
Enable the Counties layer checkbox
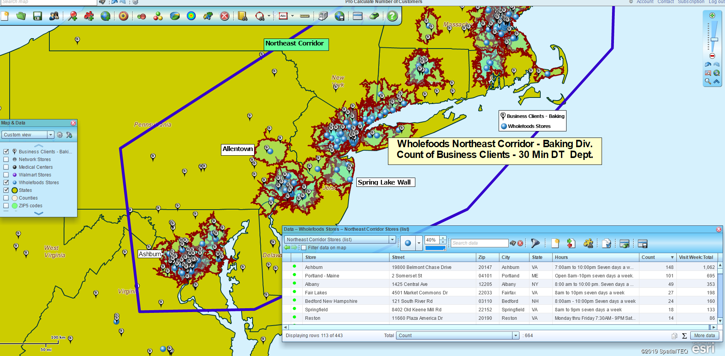(x=6, y=198)
